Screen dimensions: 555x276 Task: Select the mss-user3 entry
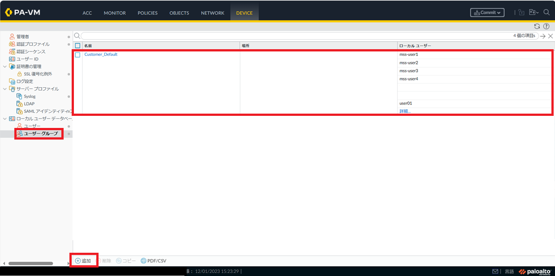point(409,71)
